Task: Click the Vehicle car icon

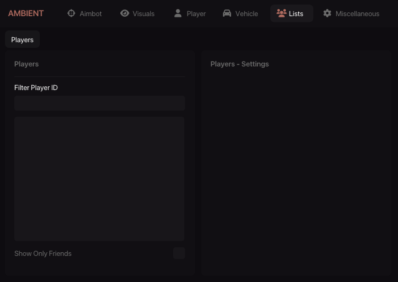Action: [227, 14]
